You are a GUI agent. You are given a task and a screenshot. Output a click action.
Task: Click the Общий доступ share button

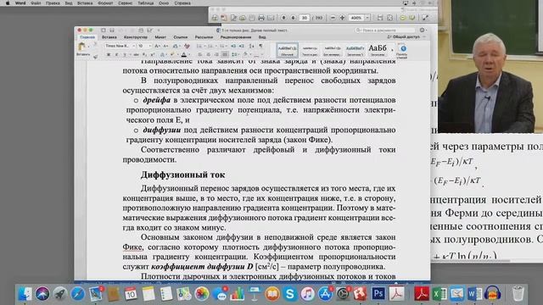pos(404,36)
